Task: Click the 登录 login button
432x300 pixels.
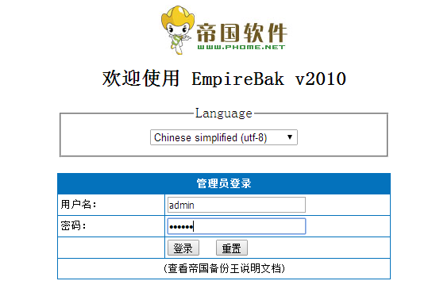Action: (x=183, y=248)
